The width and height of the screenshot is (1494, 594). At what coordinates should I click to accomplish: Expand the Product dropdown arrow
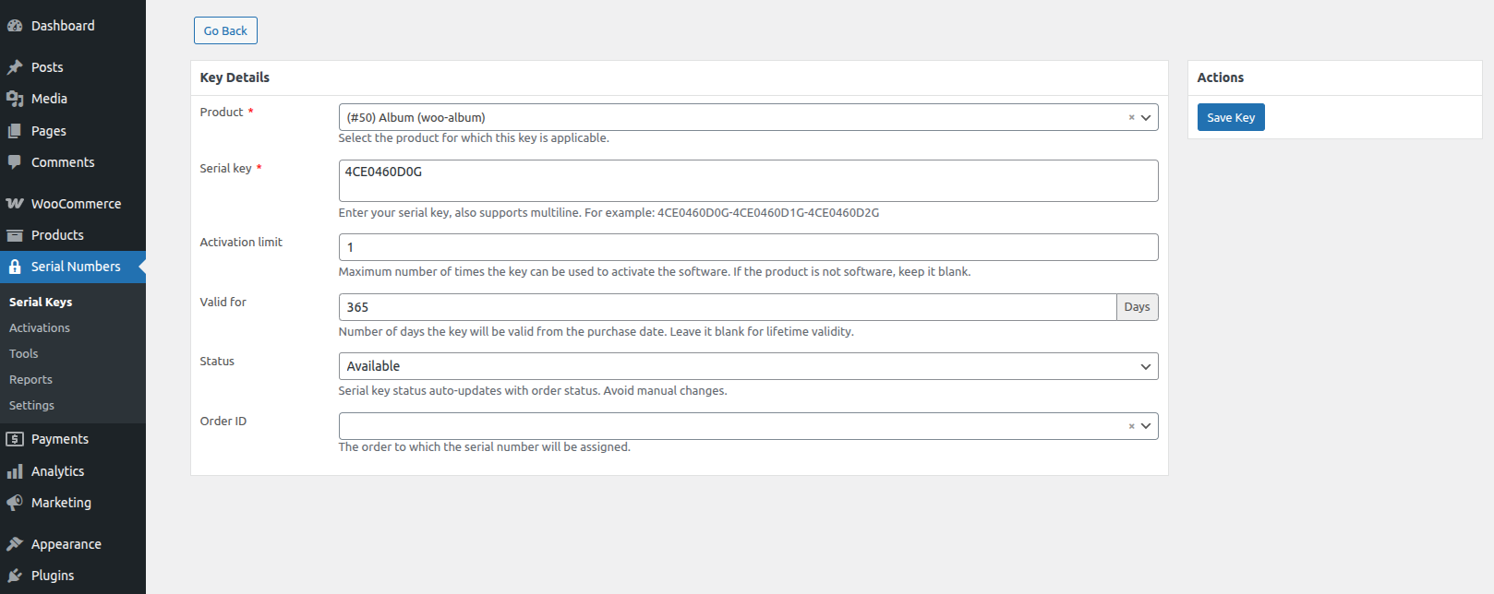1146,118
